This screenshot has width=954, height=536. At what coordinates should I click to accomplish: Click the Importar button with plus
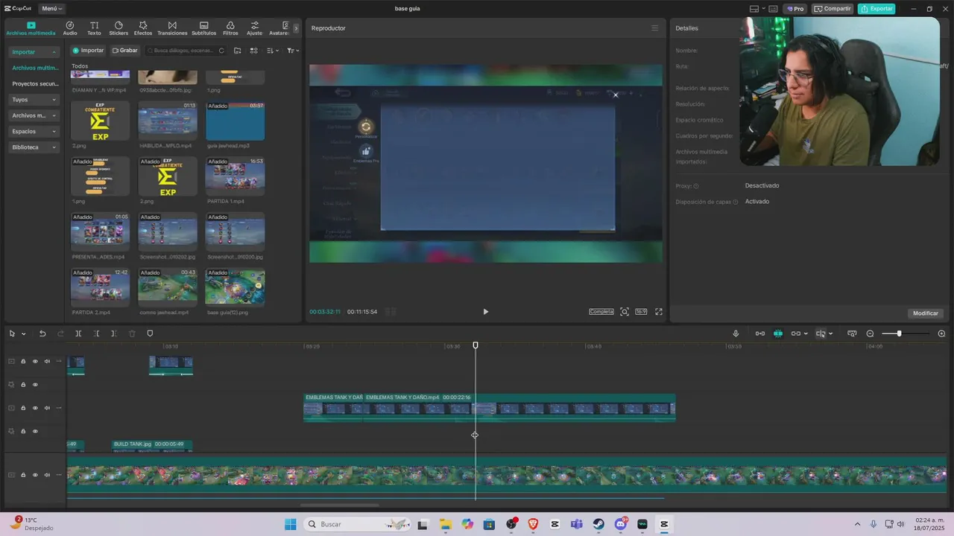click(88, 51)
